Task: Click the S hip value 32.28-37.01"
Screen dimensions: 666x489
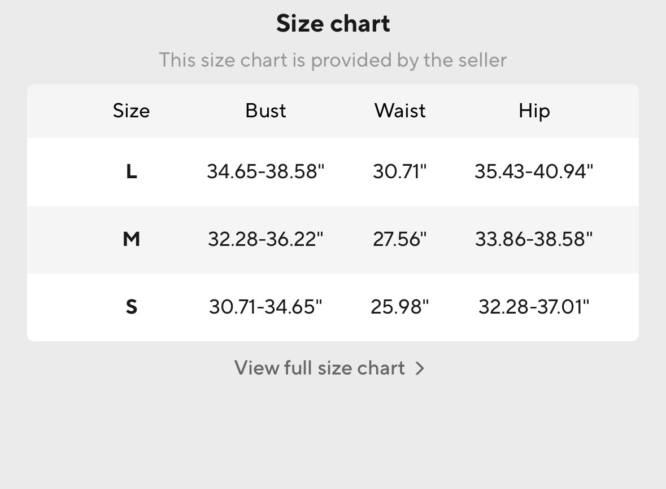Action: tap(534, 307)
